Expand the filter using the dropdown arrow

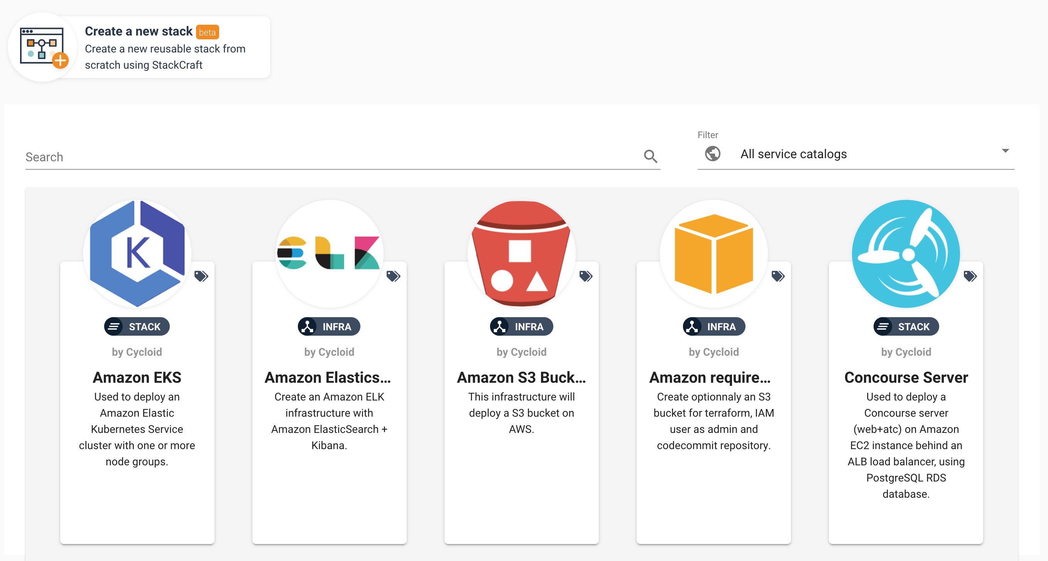point(1005,151)
